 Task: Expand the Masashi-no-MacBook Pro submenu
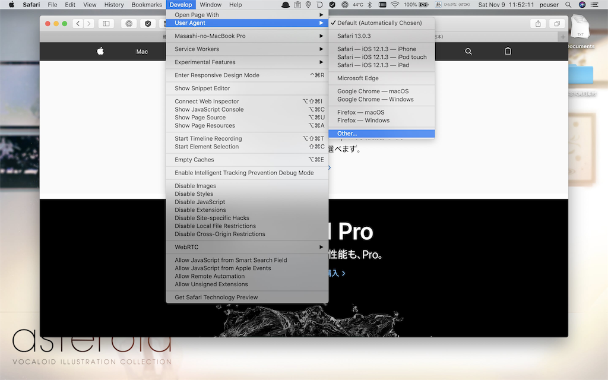(x=247, y=36)
